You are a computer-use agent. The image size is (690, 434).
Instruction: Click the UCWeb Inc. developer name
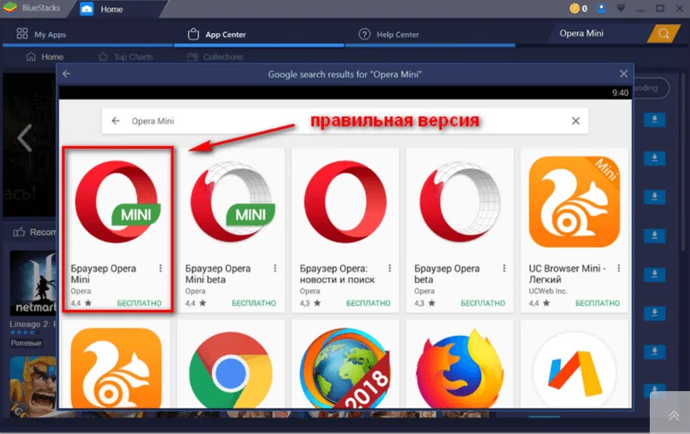click(548, 291)
